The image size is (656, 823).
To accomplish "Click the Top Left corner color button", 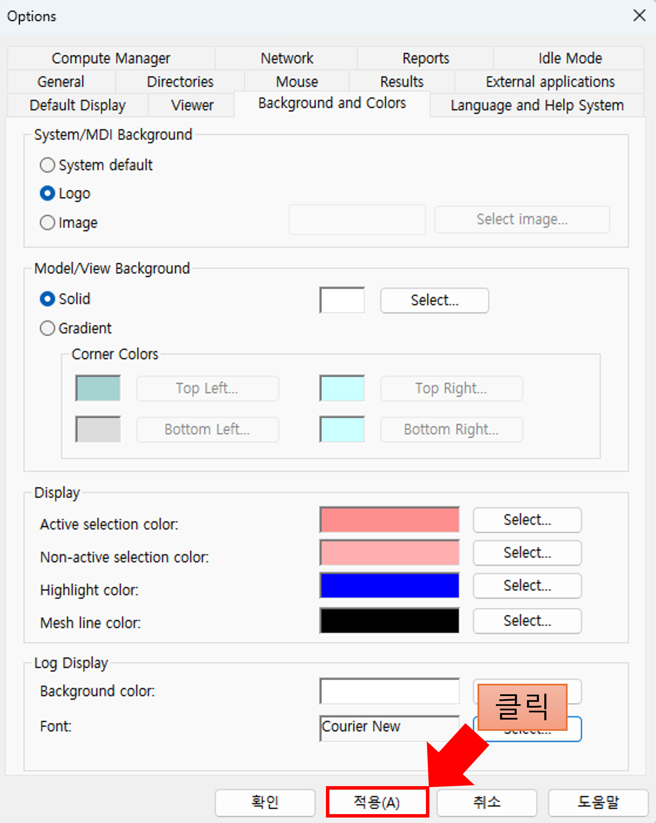I will click(x=207, y=388).
